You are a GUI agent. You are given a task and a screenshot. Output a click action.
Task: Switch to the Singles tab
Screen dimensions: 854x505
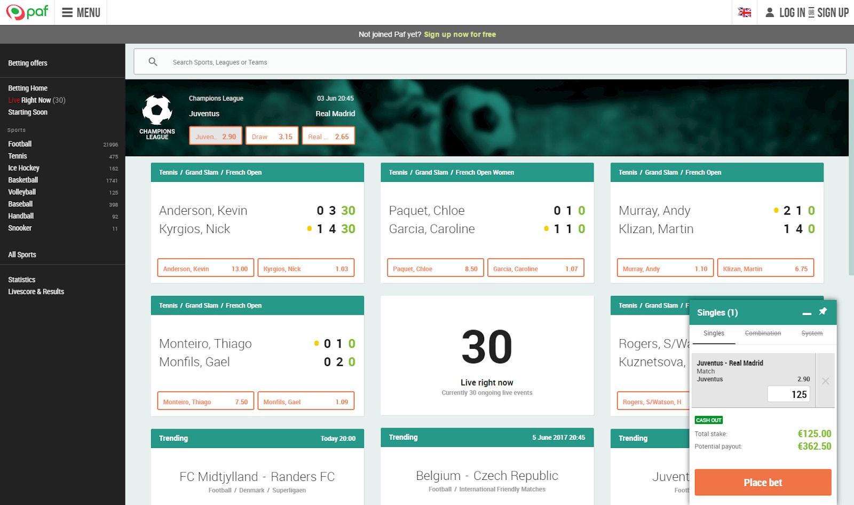714,333
